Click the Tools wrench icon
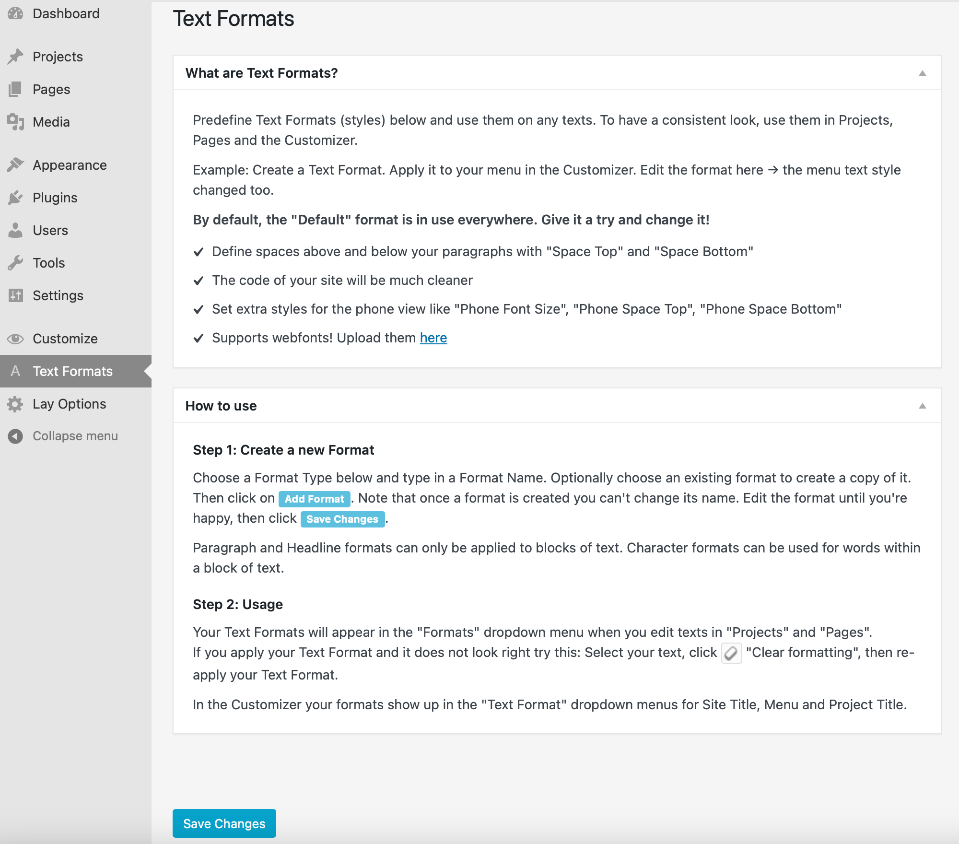Viewport: 959px width, 844px height. pos(15,263)
